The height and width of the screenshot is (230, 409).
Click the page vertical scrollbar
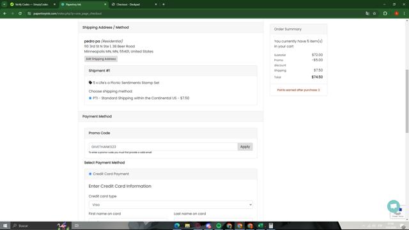tap(407, 101)
